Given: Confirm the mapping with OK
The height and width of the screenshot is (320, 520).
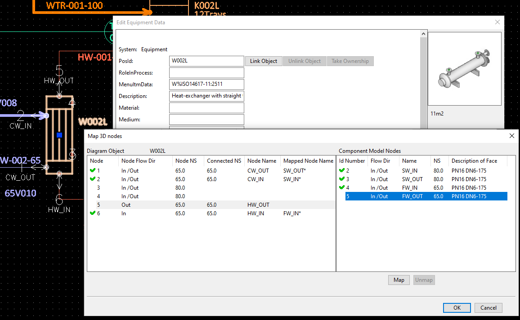Looking at the screenshot, I should tap(457, 308).
